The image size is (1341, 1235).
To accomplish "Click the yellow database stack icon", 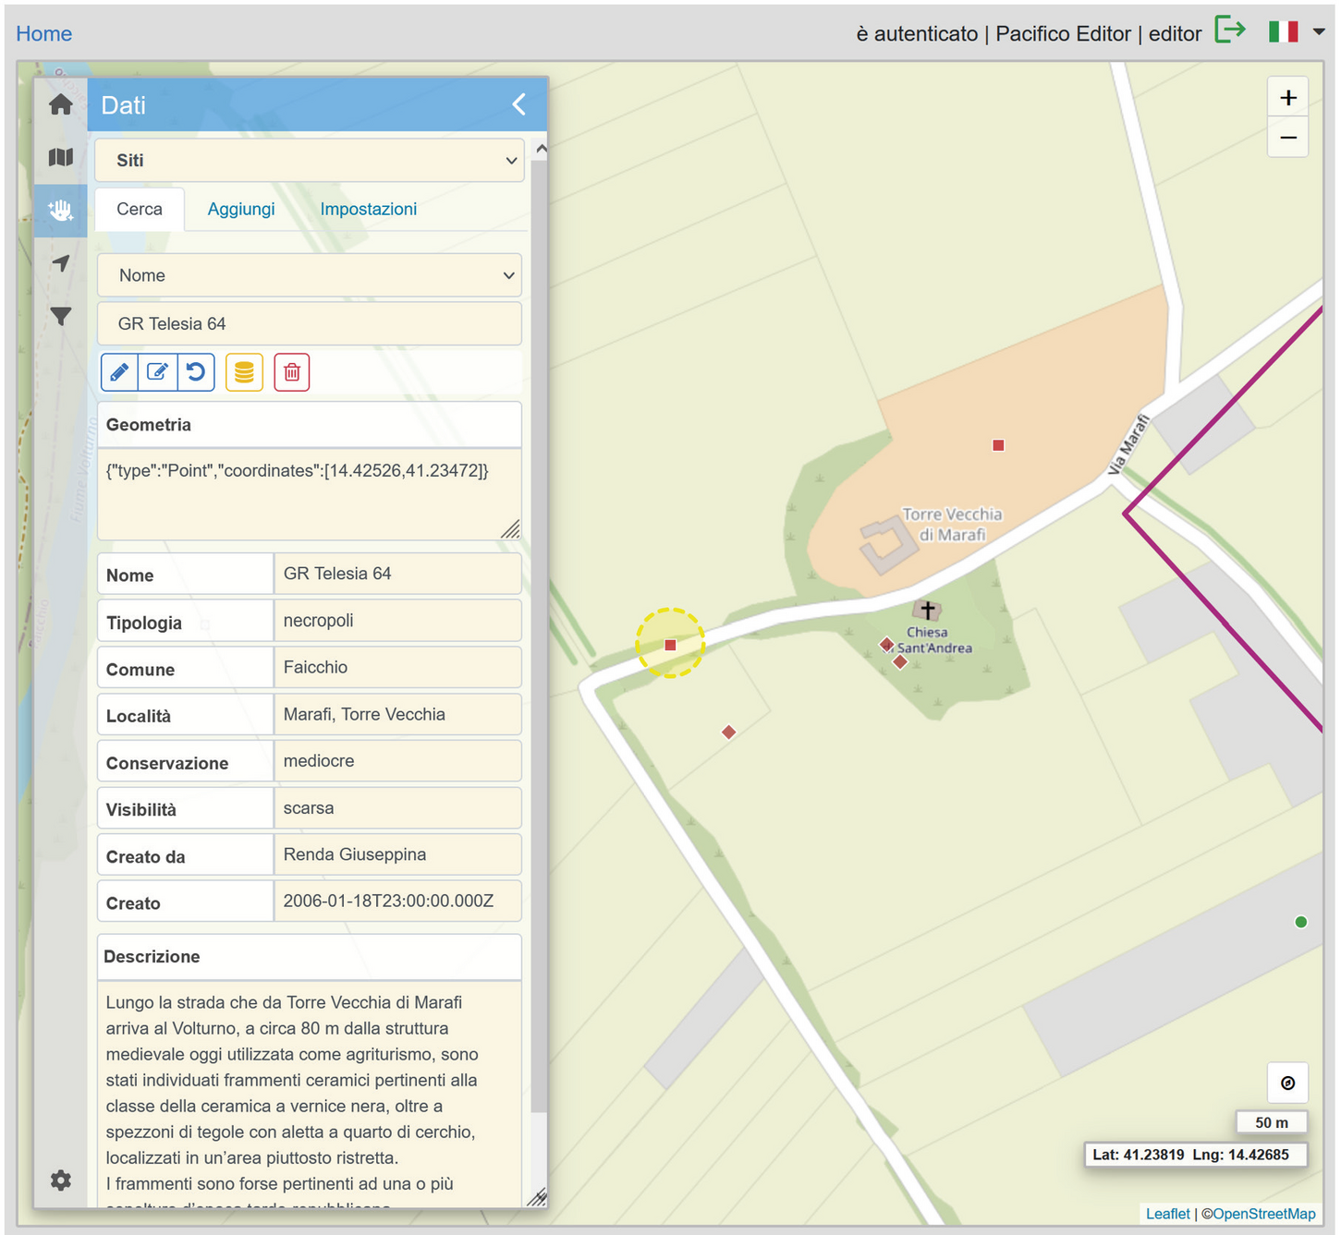I will point(244,372).
